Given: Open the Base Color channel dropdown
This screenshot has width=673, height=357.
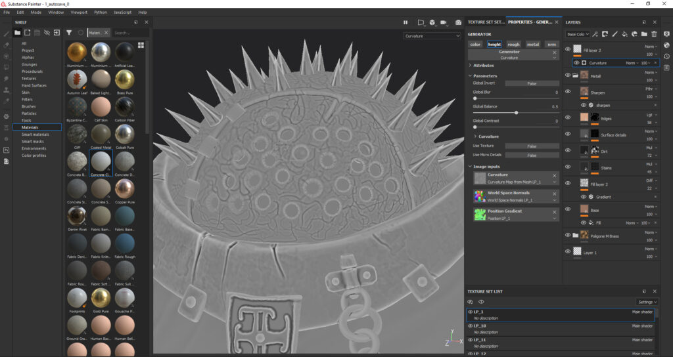Looking at the screenshot, I should click(x=577, y=34).
